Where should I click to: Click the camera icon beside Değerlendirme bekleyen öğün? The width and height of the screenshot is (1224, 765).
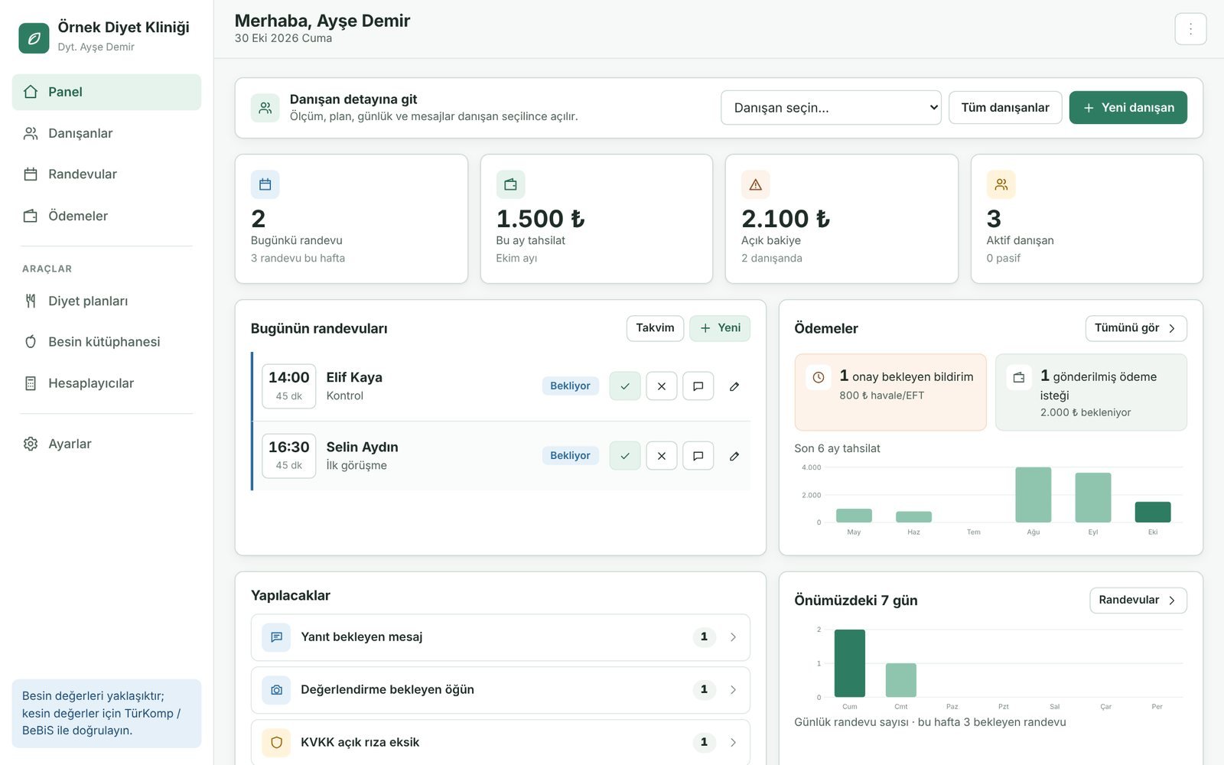pos(276,690)
